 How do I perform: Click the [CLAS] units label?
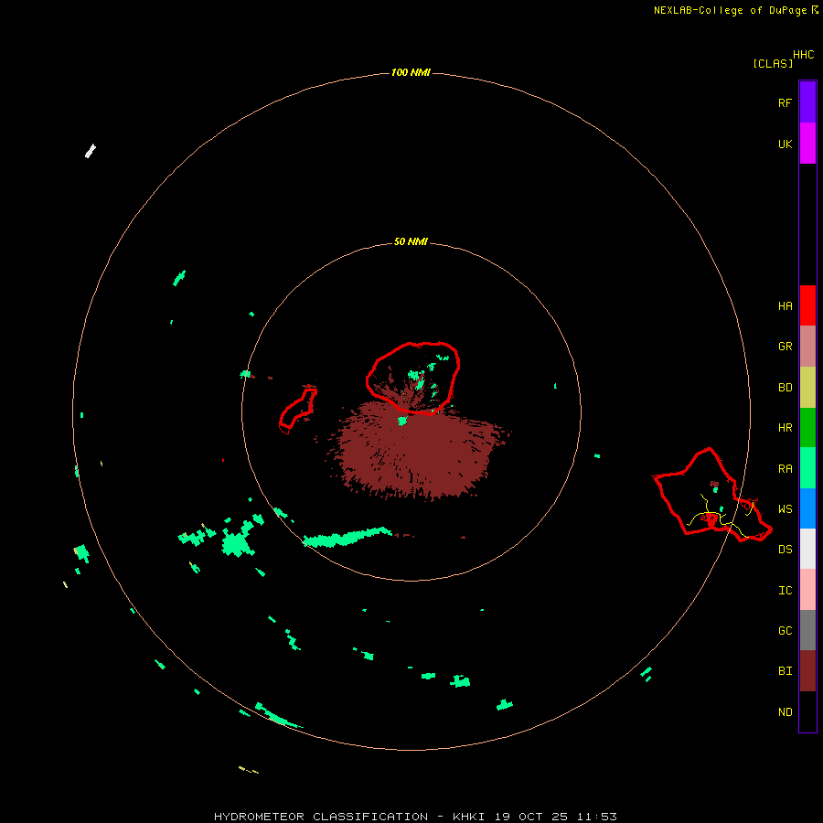(773, 63)
